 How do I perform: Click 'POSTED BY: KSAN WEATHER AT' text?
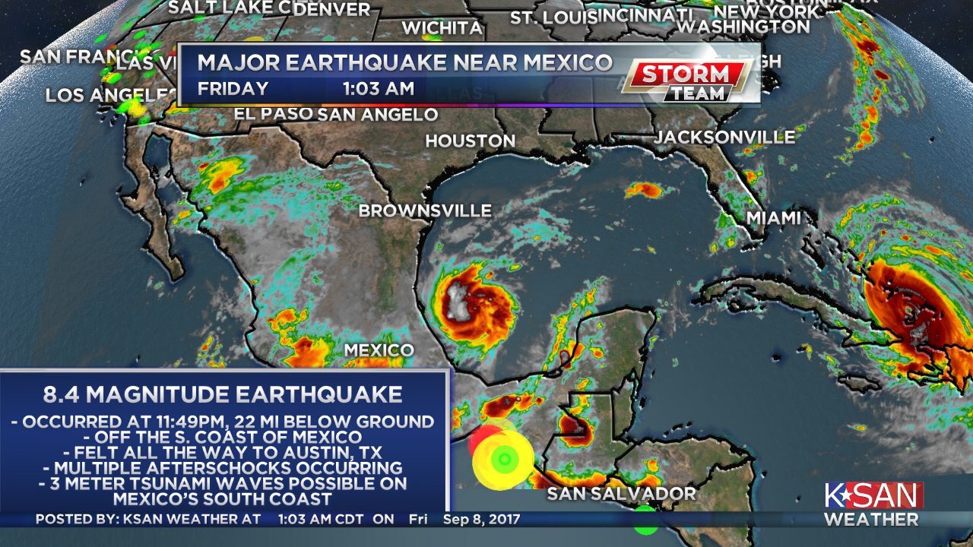148,519
